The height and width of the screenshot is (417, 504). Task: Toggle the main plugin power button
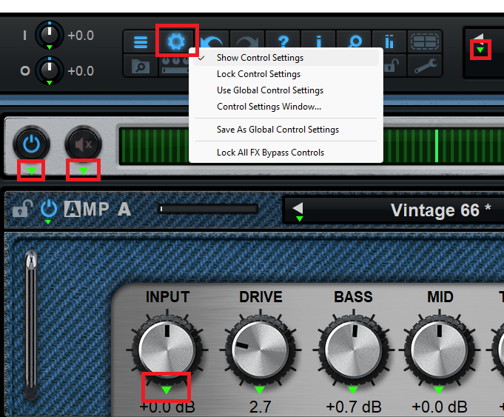tap(31, 144)
